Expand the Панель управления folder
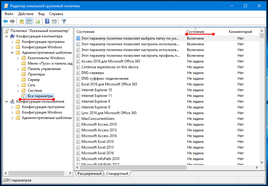The height and width of the screenshot is (186, 268). tap(18, 69)
